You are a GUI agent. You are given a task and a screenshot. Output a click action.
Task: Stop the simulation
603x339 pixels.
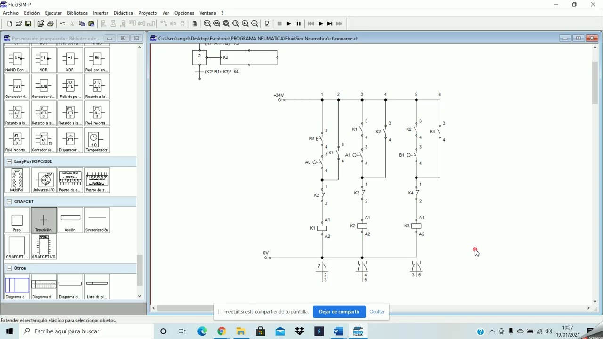tap(279, 24)
